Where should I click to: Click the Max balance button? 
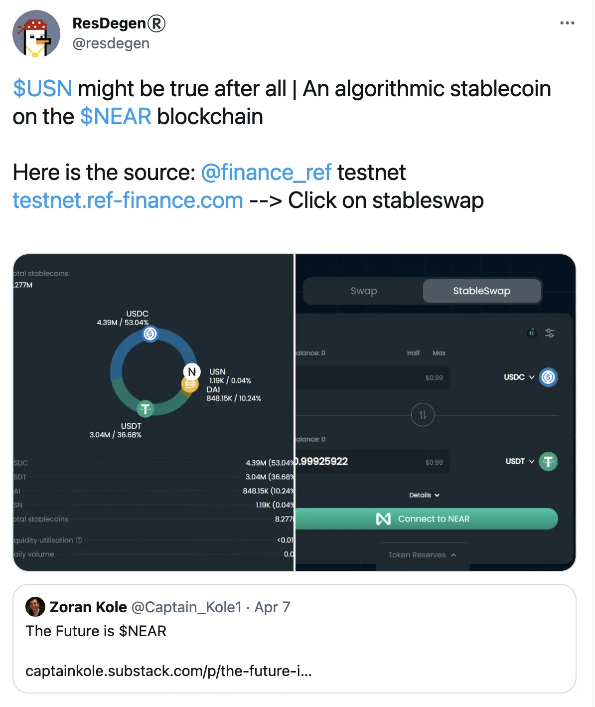tap(439, 353)
